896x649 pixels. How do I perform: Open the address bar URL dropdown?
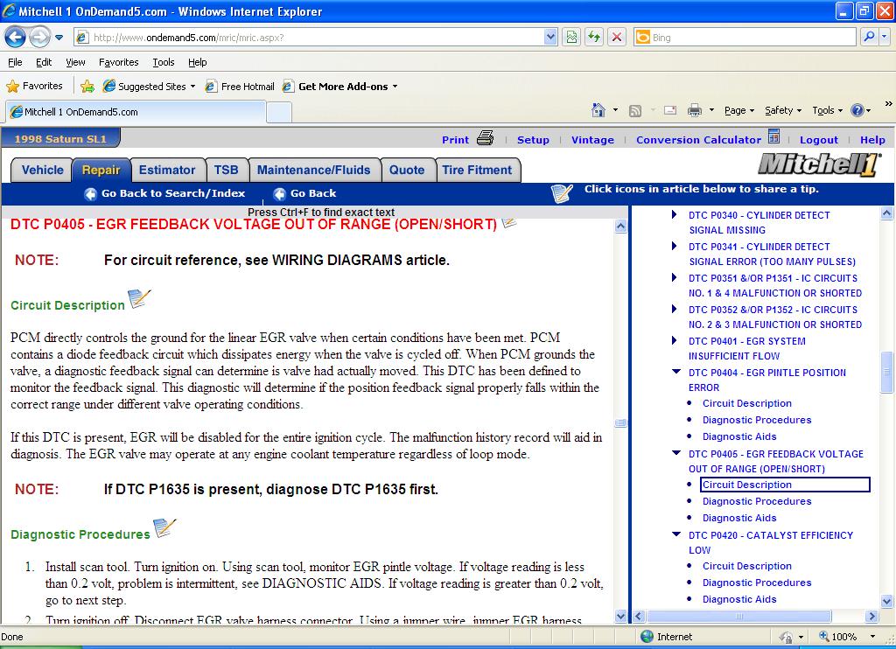550,37
